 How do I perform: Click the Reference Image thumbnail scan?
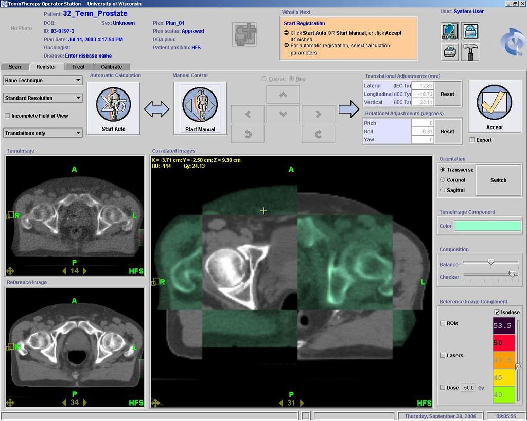click(x=75, y=347)
